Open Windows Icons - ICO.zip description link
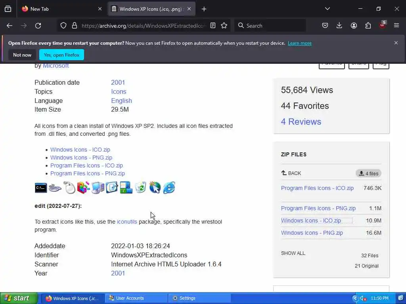Viewport: 406px width, 304px height. tap(80, 150)
